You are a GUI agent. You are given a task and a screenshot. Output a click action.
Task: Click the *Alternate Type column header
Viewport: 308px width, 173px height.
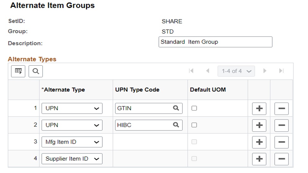point(63,90)
